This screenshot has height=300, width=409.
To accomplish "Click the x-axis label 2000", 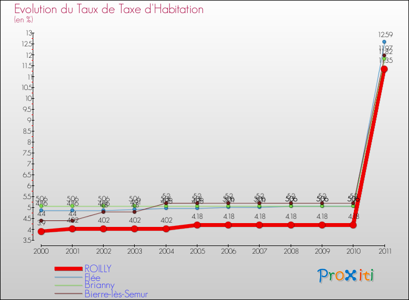I will click(41, 251).
